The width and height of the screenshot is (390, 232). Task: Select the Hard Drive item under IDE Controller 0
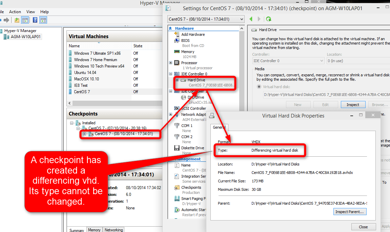(196, 80)
